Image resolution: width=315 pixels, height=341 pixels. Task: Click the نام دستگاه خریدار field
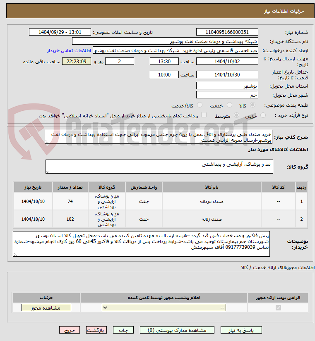click(165, 41)
